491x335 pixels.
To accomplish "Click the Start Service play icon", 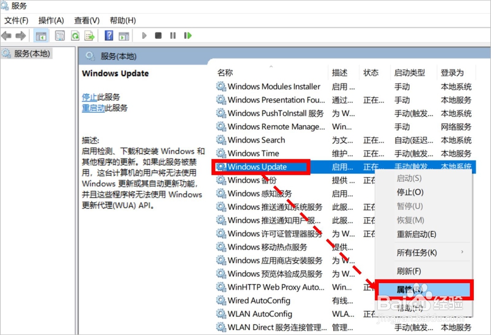I will (144, 36).
